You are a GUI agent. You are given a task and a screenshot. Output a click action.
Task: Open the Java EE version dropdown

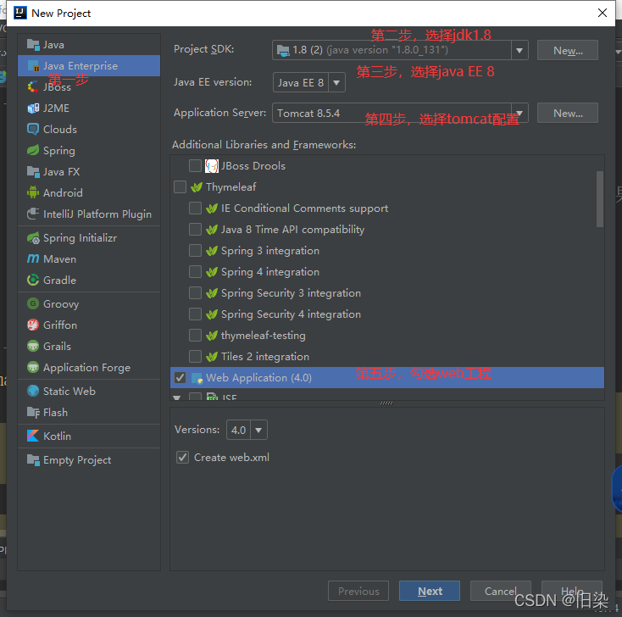336,82
